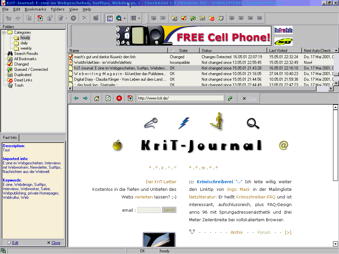This screenshot has width=339, height=254.
Task: Open the Krimischreiberei link
Action: pyautogui.click(x=215, y=182)
